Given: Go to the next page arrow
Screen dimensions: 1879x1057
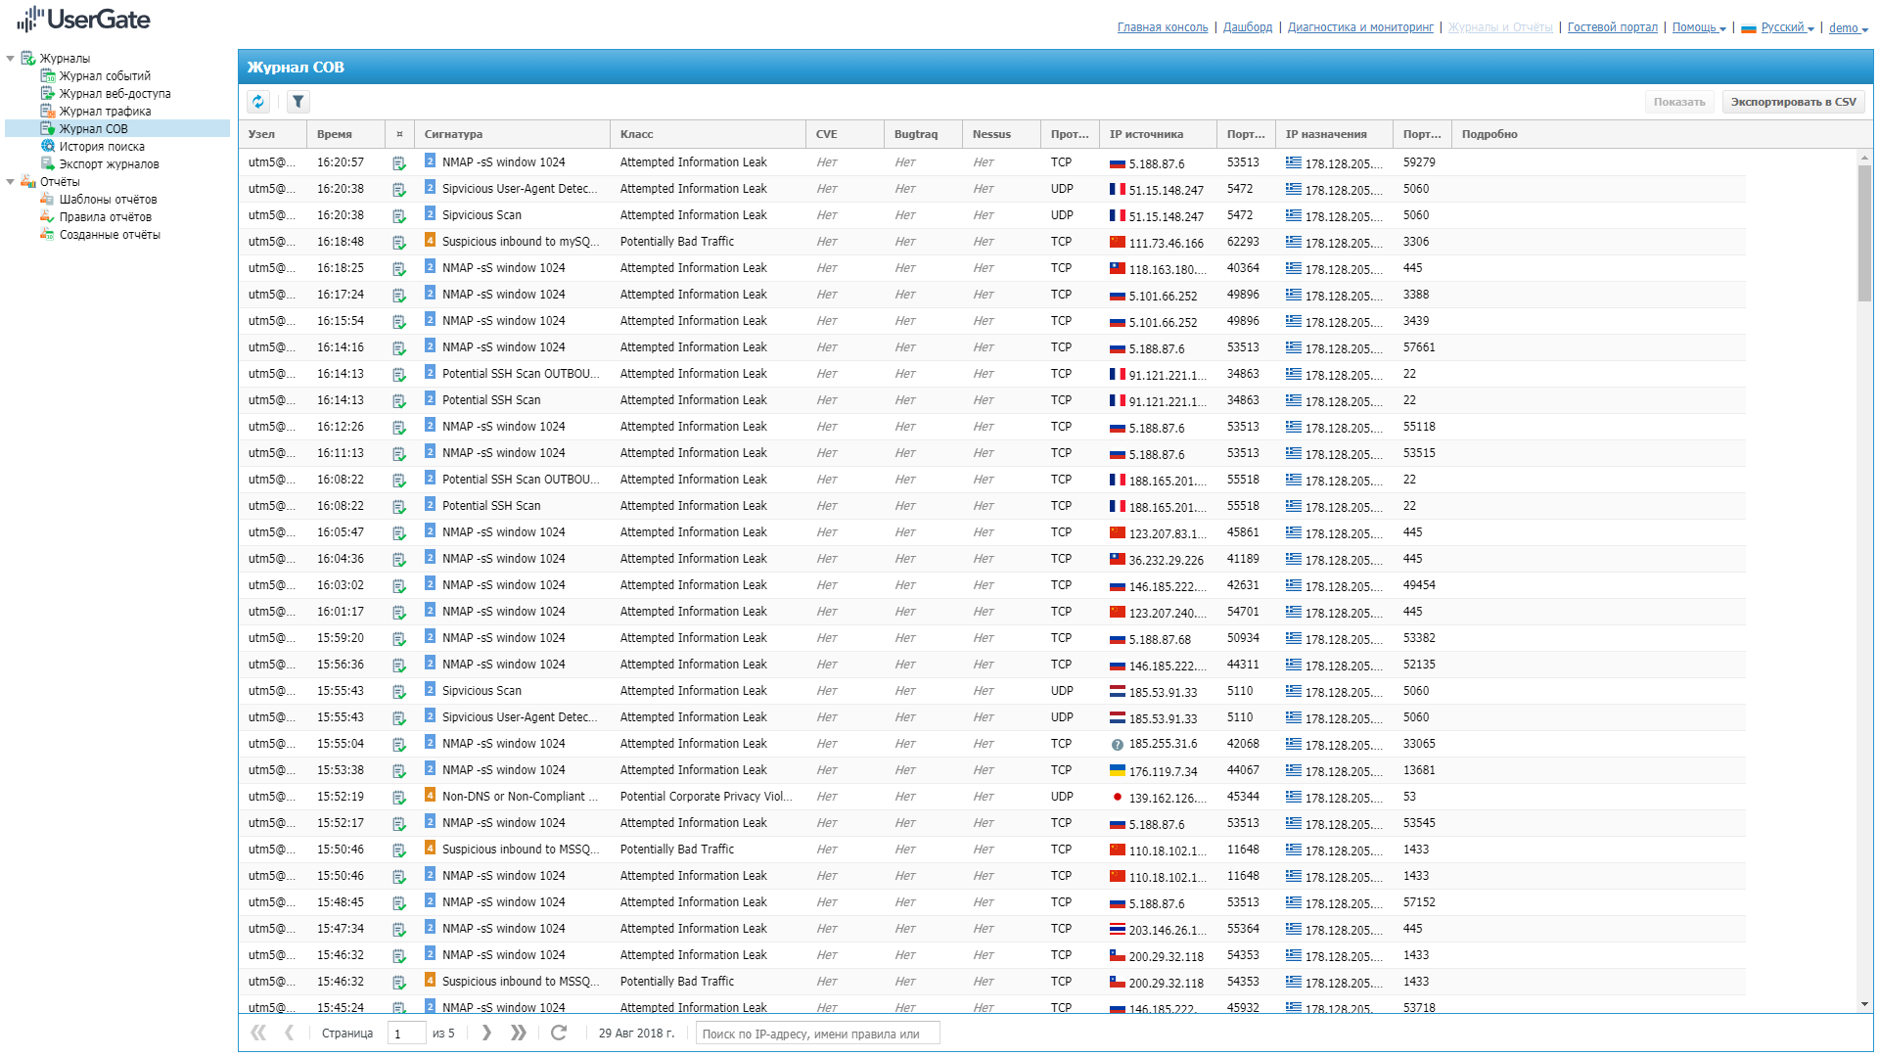Looking at the screenshot, I should (486, 1033).
